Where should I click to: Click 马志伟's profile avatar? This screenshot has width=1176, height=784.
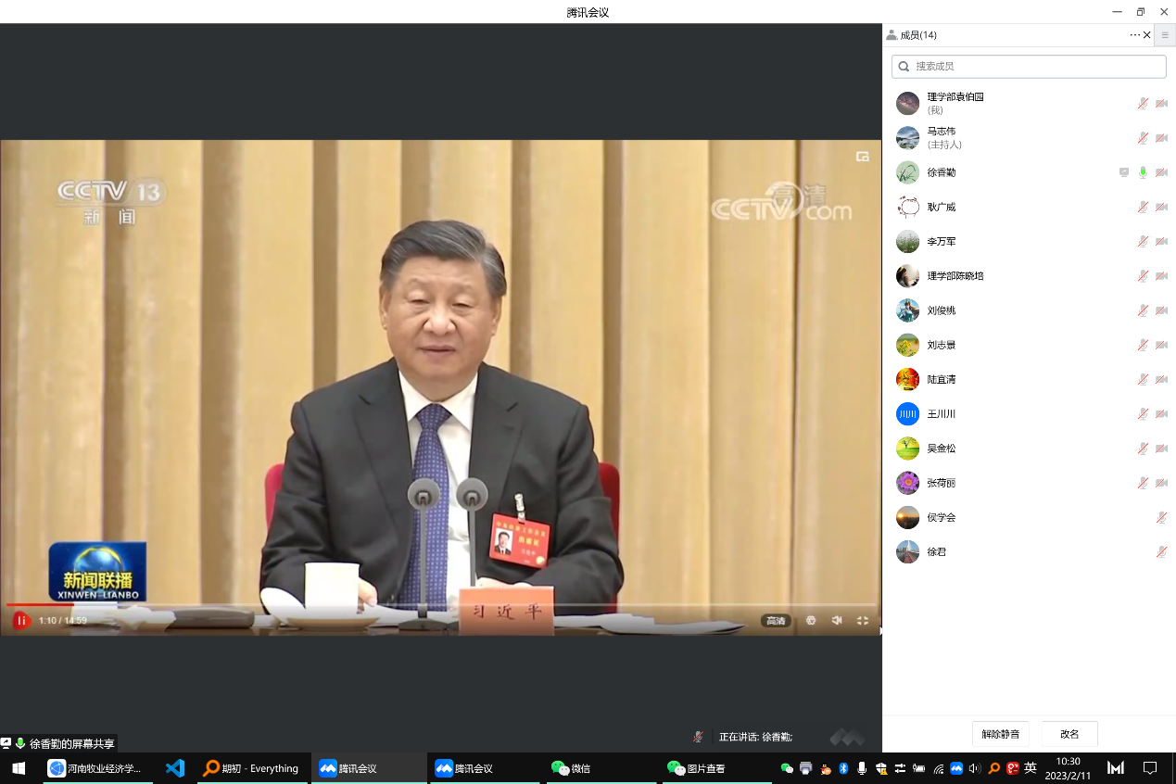(907, 138)
